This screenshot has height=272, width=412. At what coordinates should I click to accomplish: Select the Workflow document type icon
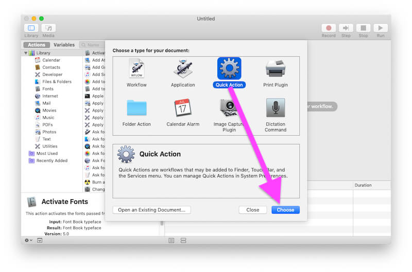(136, 69)
